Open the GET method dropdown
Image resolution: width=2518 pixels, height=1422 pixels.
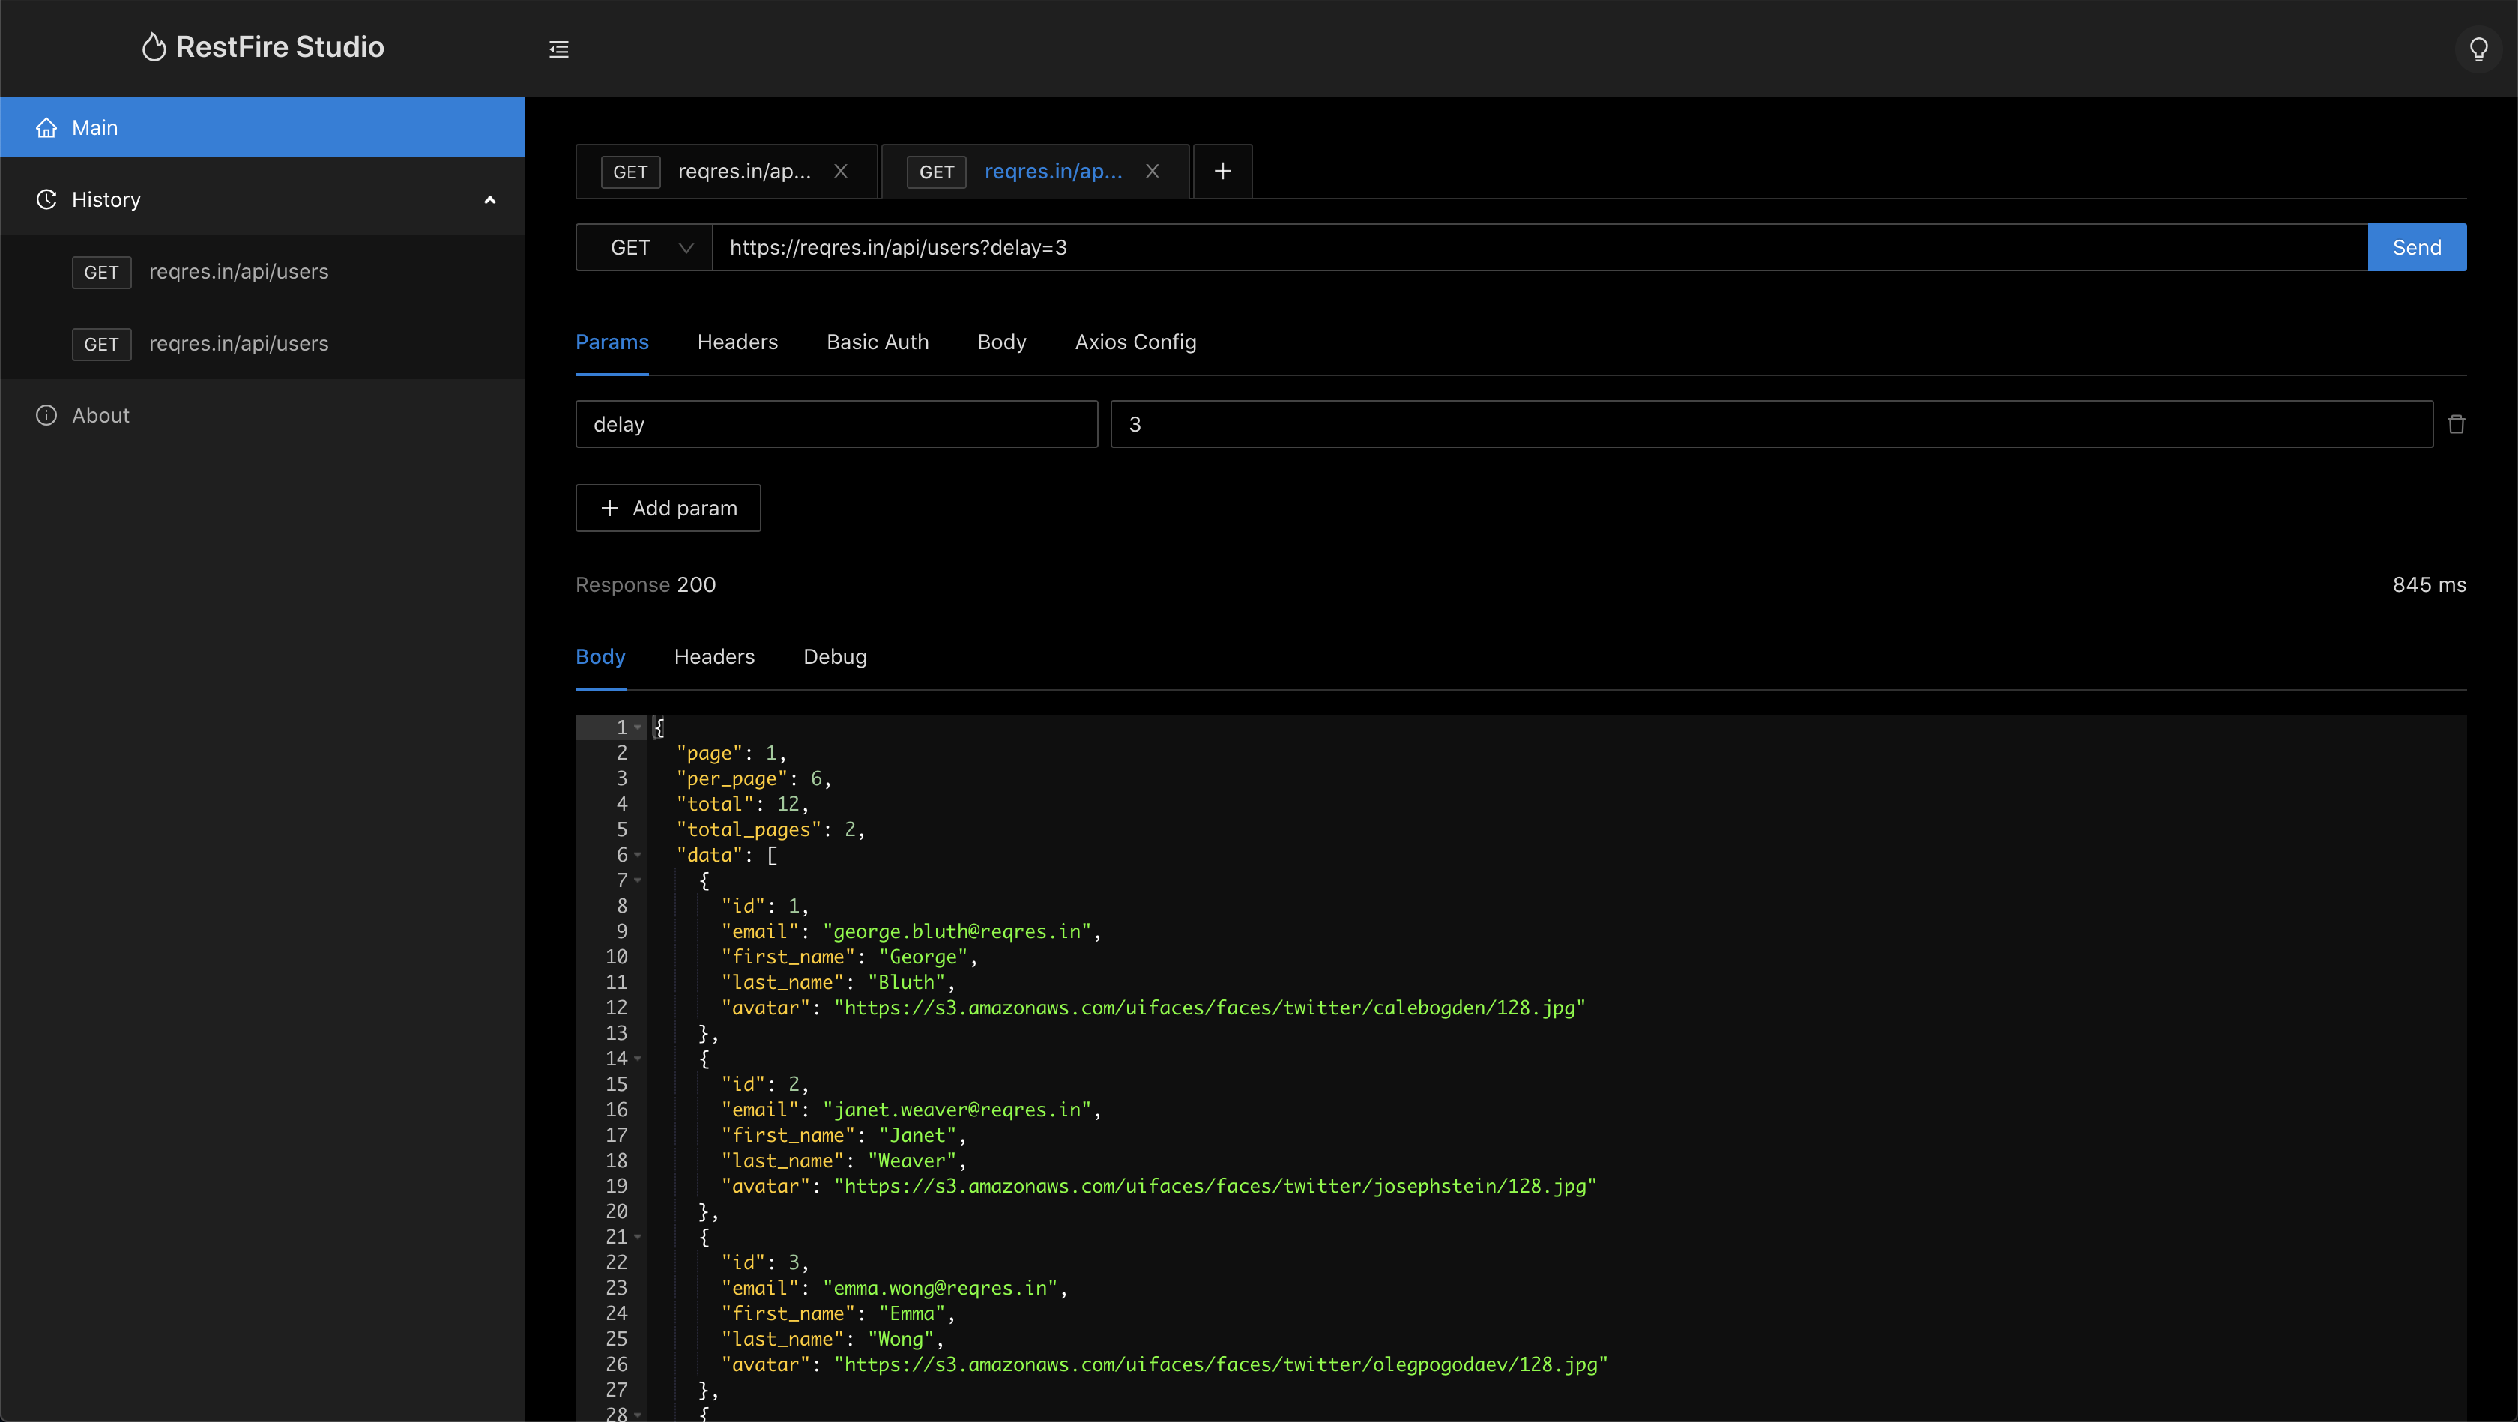[x=644, y=247]
